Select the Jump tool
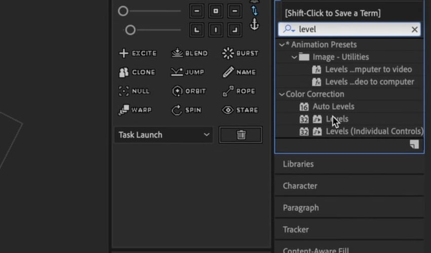 [188, 72]
